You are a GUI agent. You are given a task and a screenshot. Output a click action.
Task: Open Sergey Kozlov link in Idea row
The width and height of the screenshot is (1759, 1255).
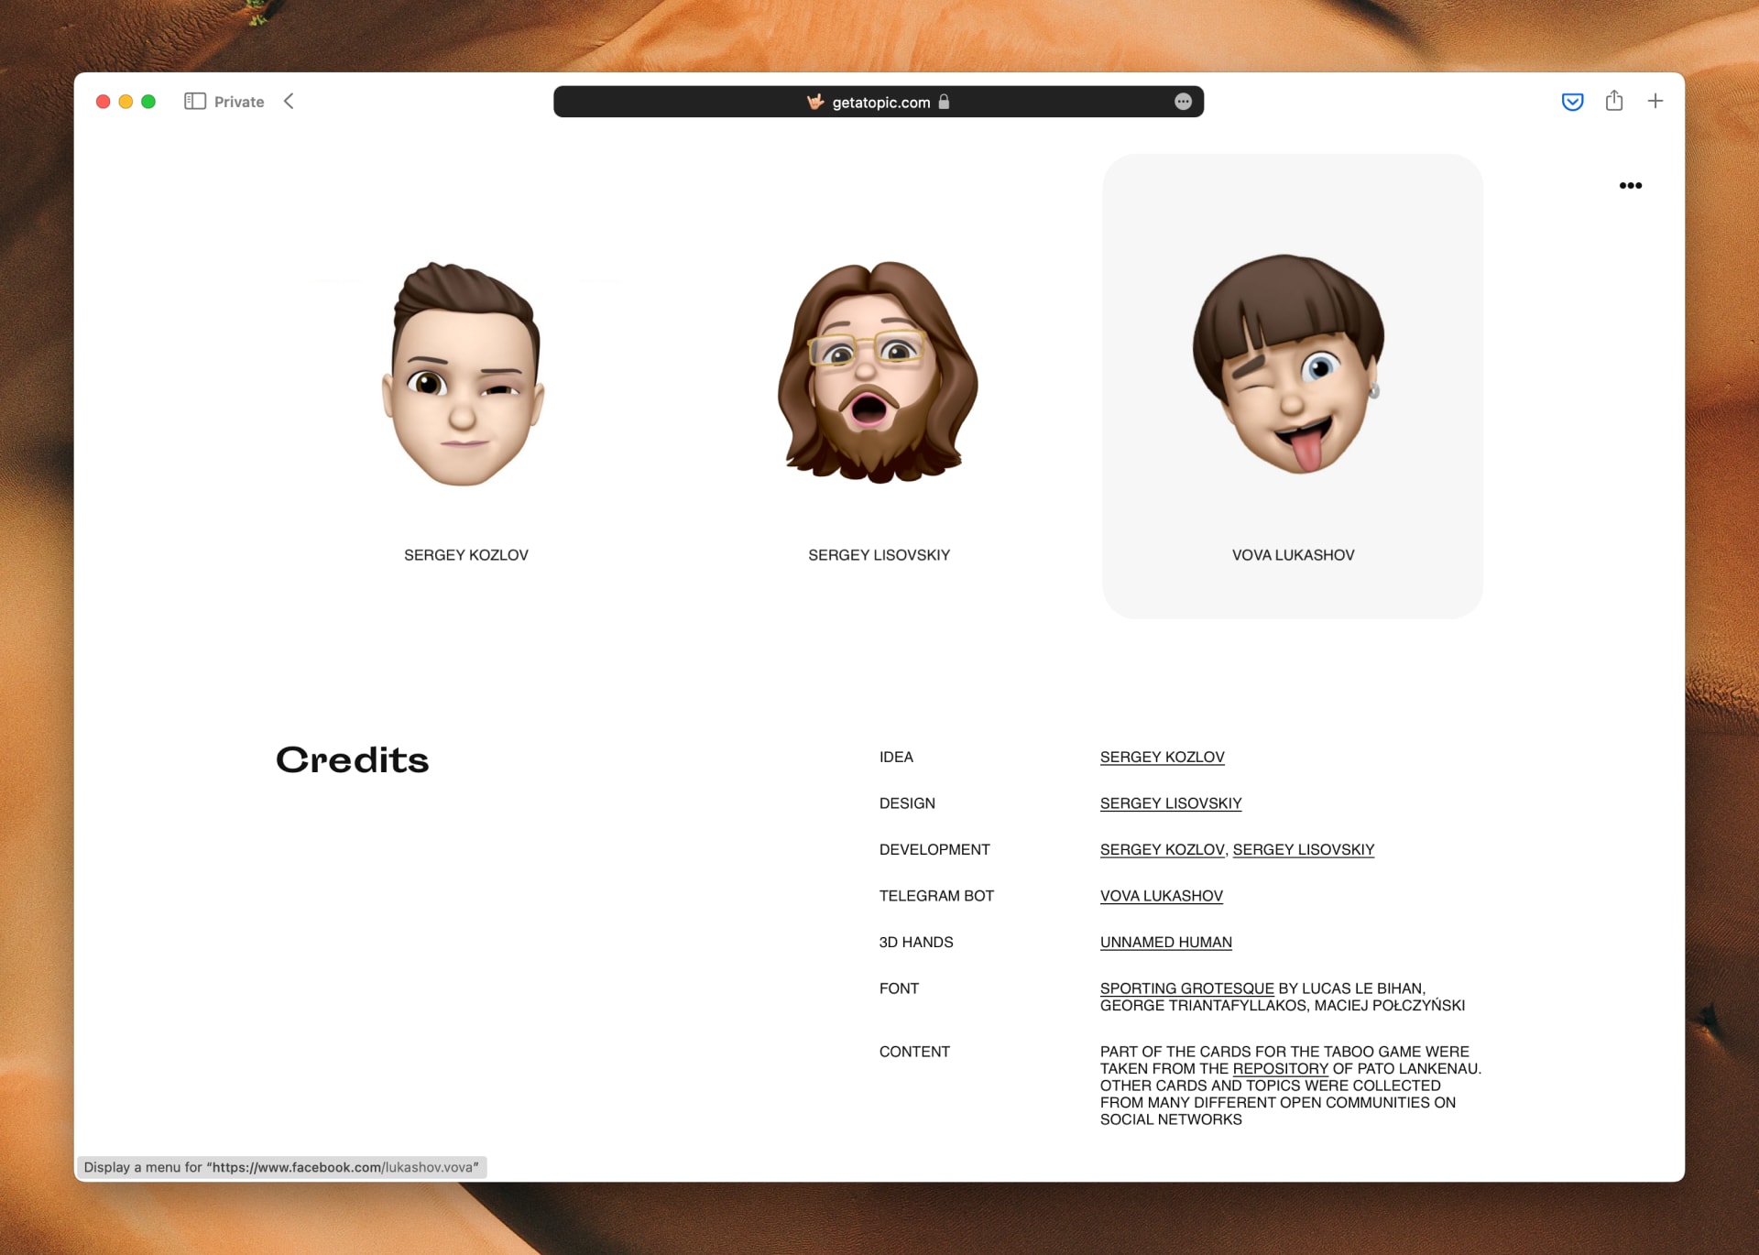[x=1162, y=758]
